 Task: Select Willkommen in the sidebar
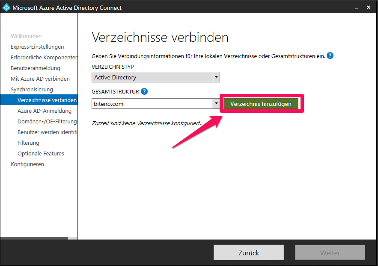coord(26,36)
